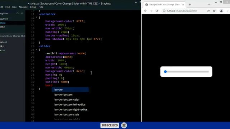This screenshot has height=129, width=230.
Task: Click '-webkit-appearance:none;' on line 22
Action: (66, 53)
